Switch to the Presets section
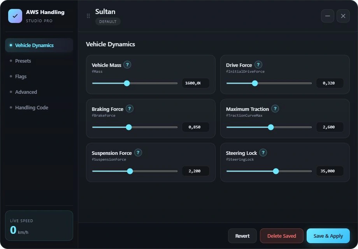Image resolution: width=358 pixels, height=249 pixels. 39,61
